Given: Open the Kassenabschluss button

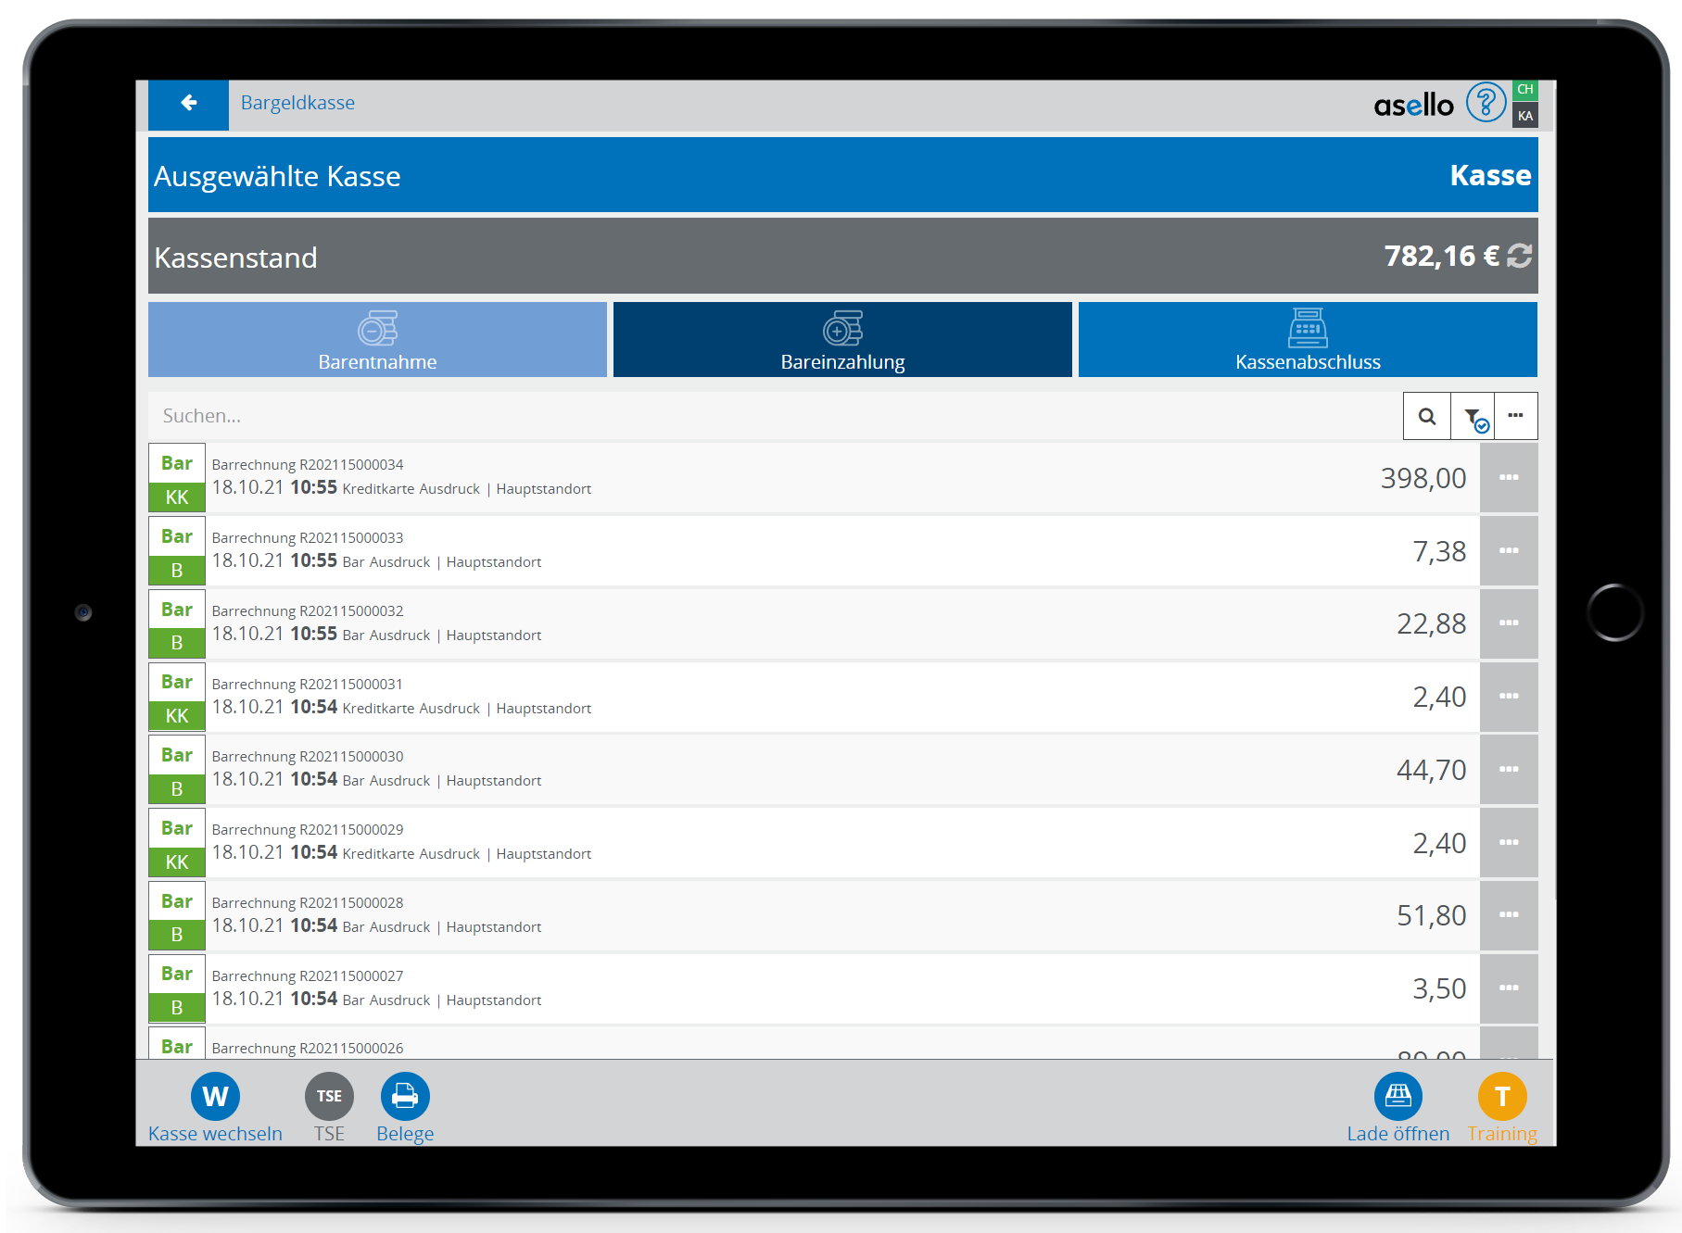Looking at the screenshot, I should tap(1308, 340).
